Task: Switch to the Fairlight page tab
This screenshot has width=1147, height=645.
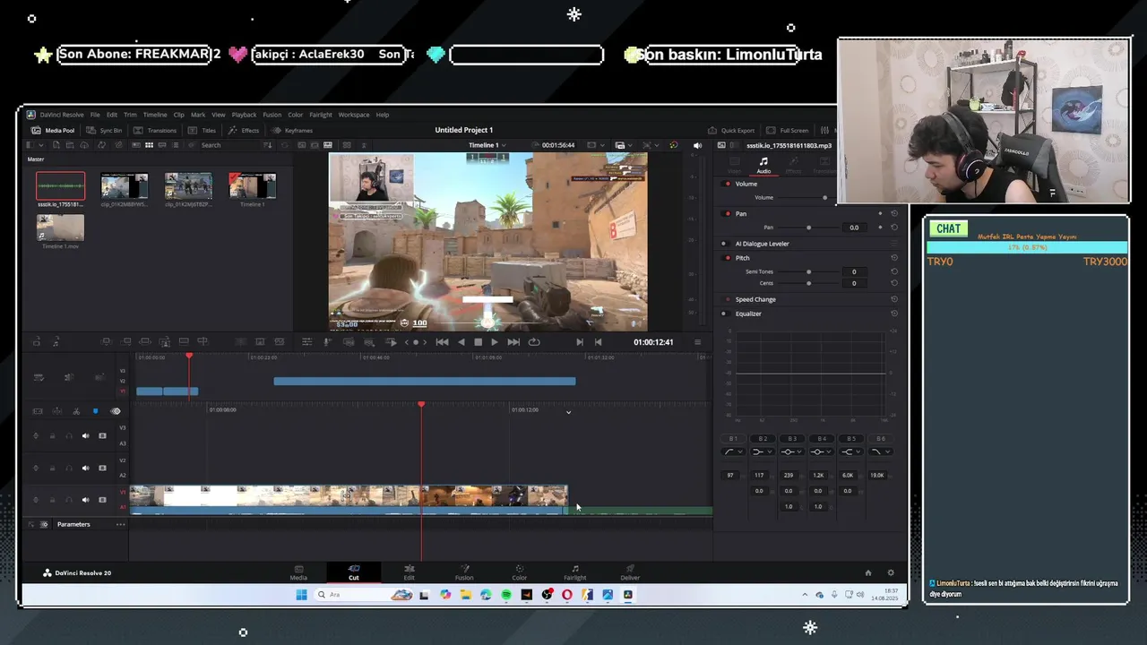Action: coord(574,572)
